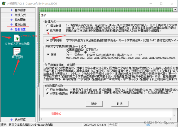Click 退出程序 at sidebar bottom
Screen dimensions: 178x127
(x=18, y=120)
